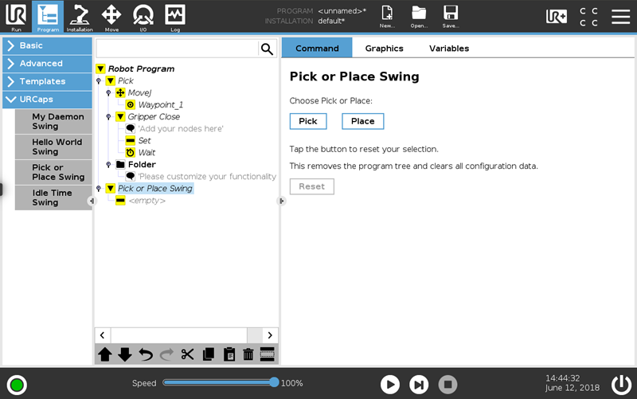The height and width of the screenshot is (399, 637).
Task: Open the Move screen icon
Action: (111, 17)
